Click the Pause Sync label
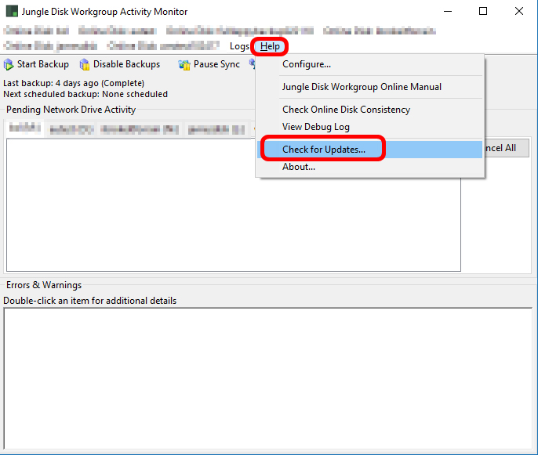The image size is (538, 455). pos(216,64)
